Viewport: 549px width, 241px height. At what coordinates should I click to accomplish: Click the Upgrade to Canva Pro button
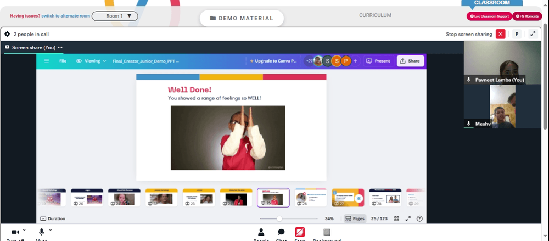(273, 61)
